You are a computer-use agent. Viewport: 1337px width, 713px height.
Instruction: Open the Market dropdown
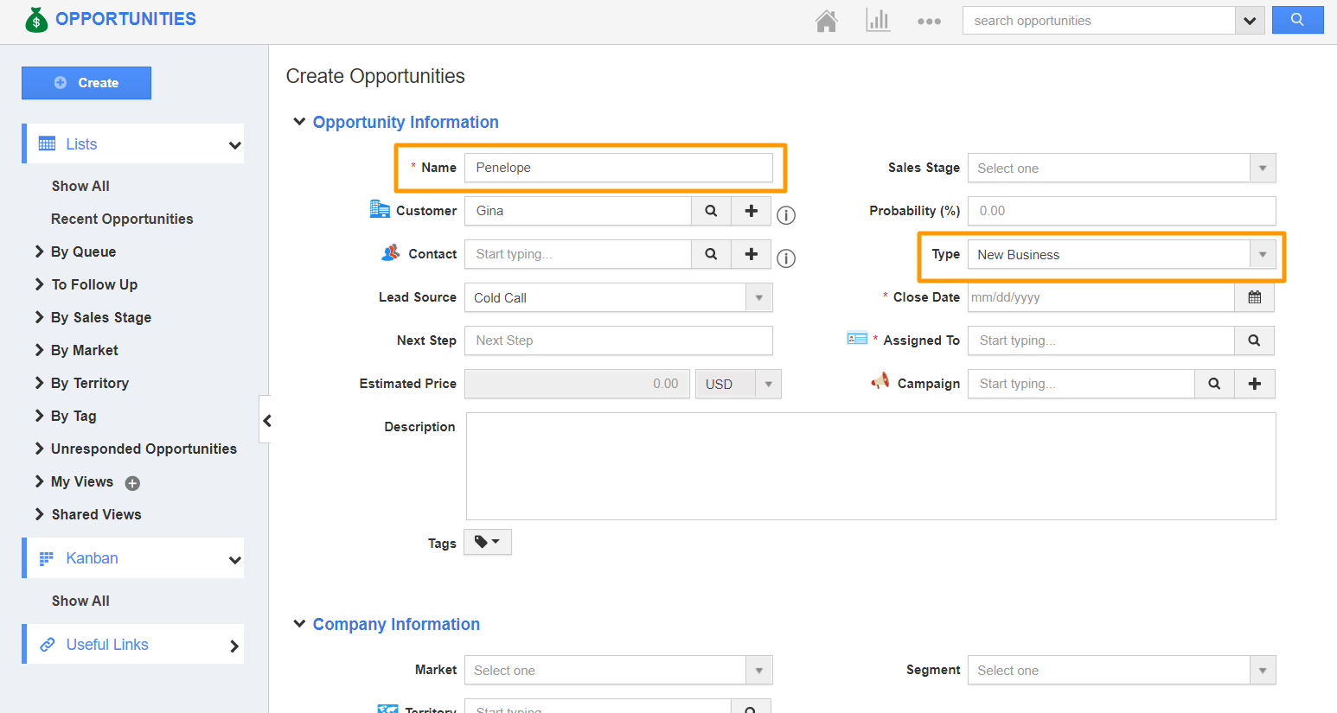point(618,670)
